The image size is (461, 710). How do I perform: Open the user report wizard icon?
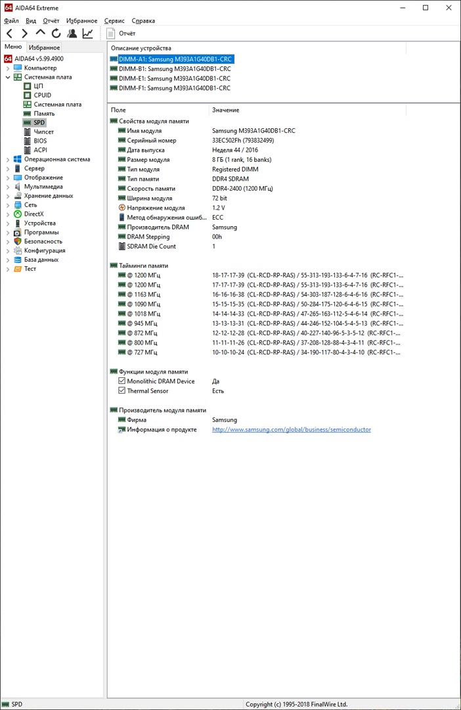pos(72,33)
